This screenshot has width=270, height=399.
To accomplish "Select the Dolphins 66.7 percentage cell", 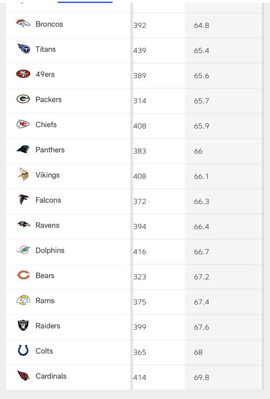I will [223, 252].
